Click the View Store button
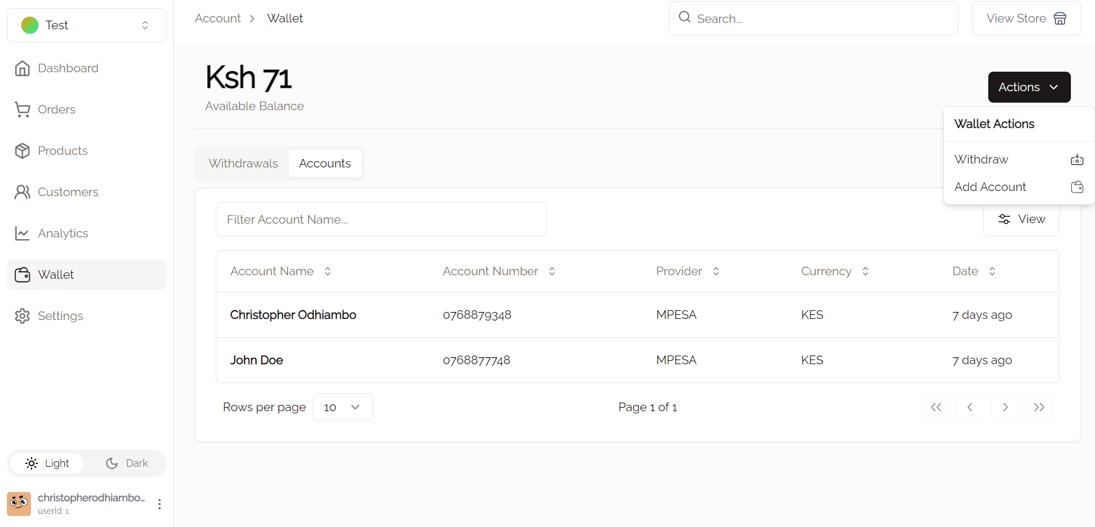This screenshot has width=1095, height=527. (x=1026, y=18)
